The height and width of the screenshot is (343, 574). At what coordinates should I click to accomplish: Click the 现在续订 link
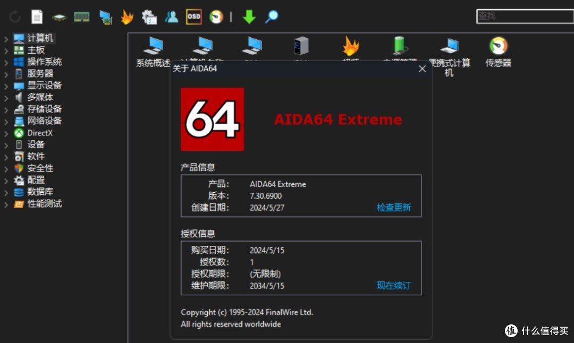(394, 286)
